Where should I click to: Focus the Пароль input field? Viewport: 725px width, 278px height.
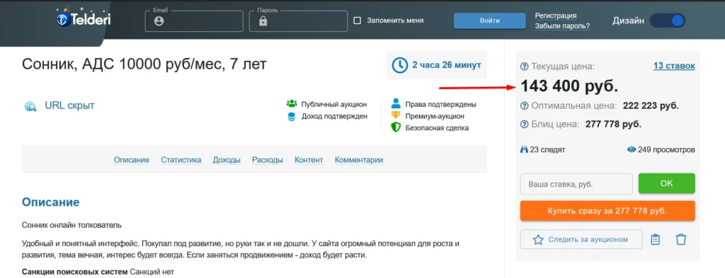point(298,21)
